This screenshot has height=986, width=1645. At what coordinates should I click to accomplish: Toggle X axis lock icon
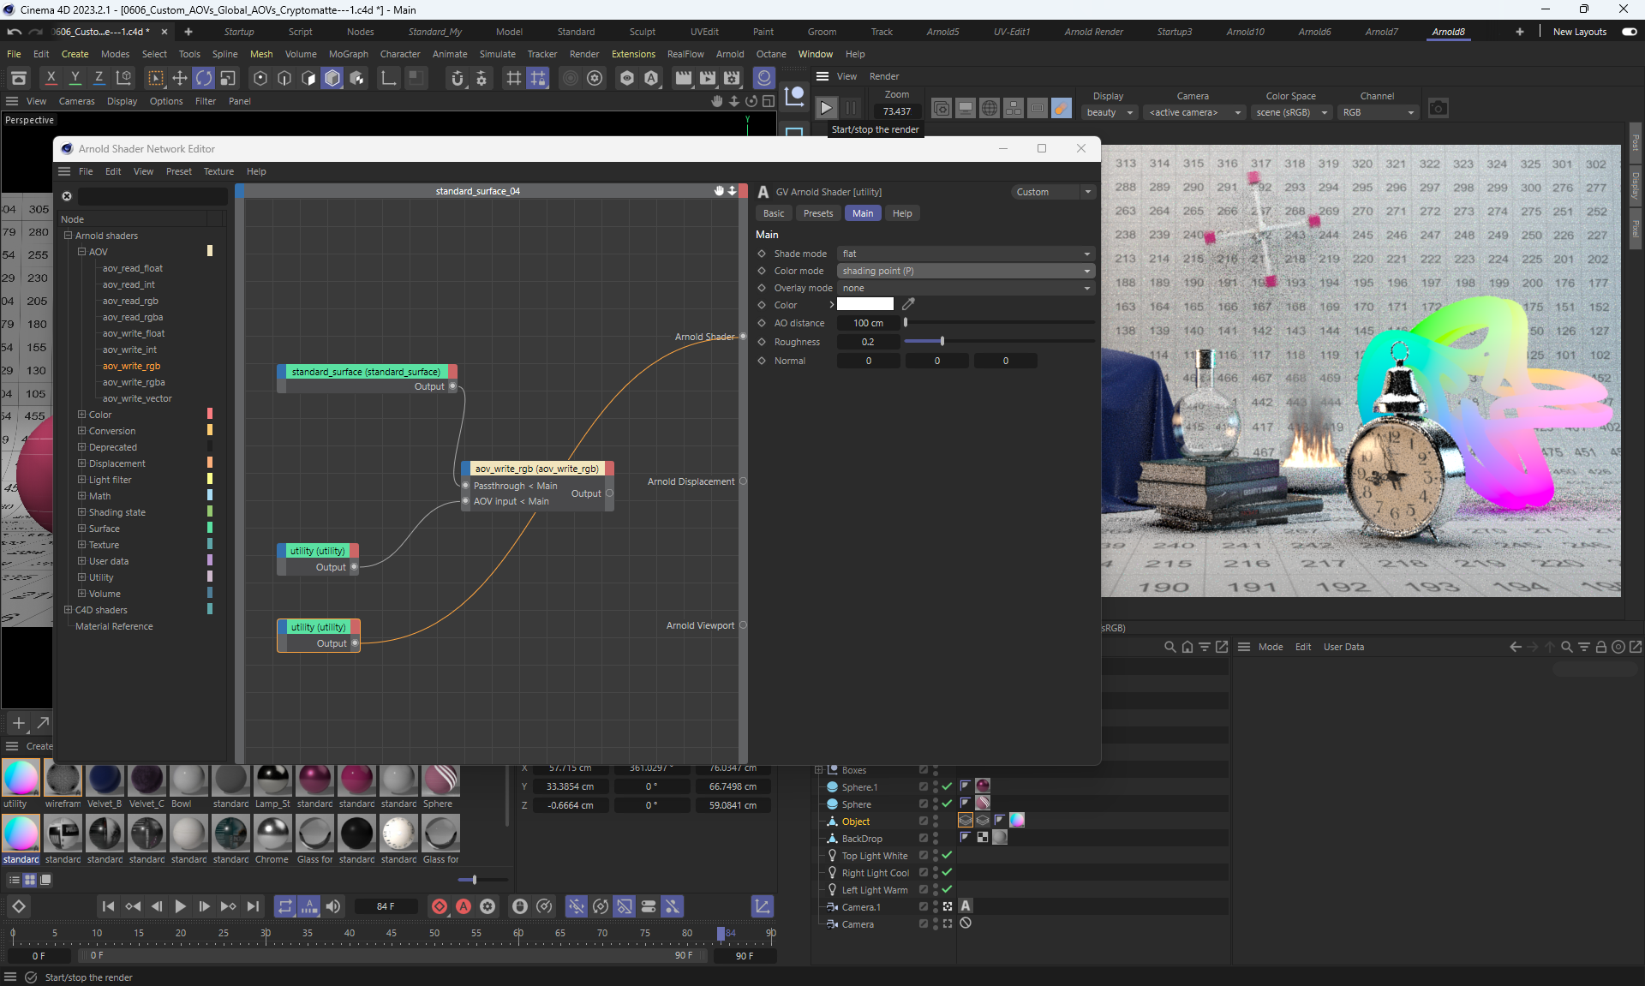[x=51, y=79]
